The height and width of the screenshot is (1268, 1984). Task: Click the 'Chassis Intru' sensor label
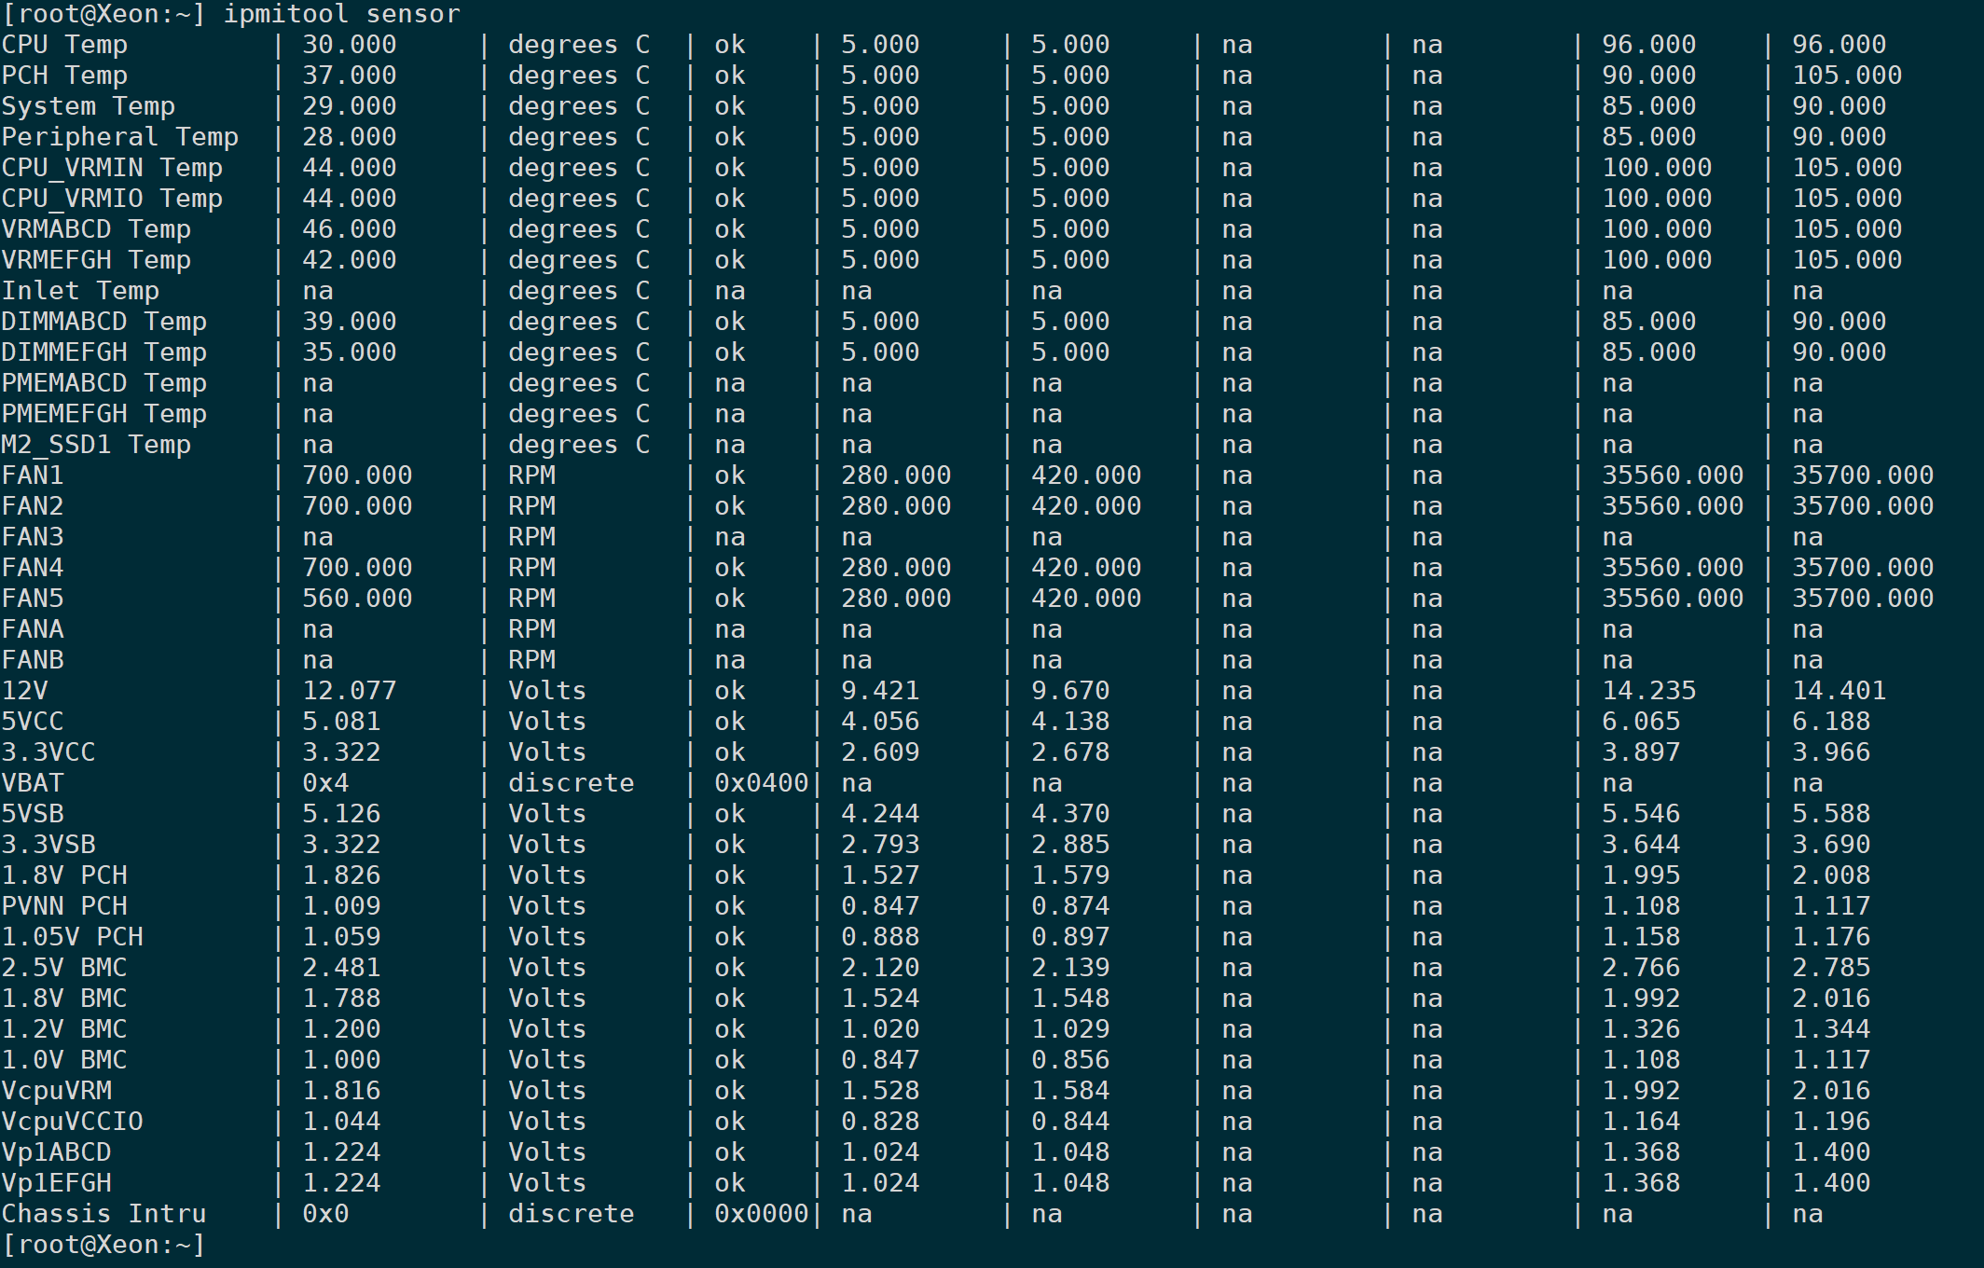pyautogui.click(x=103, y=1214)
